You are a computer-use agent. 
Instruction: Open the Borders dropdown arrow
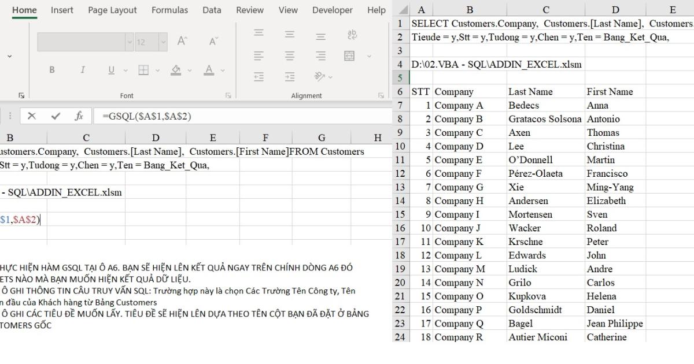tap(158, 70)
